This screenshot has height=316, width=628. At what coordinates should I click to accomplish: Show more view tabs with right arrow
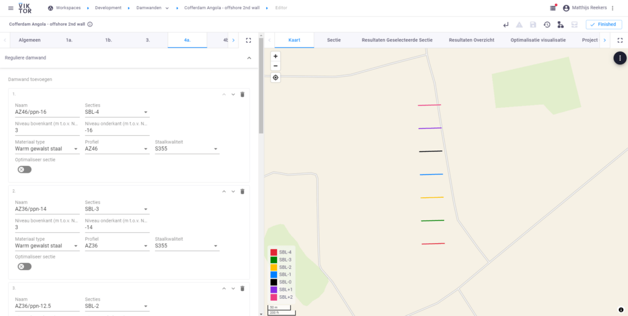[604, 40]
